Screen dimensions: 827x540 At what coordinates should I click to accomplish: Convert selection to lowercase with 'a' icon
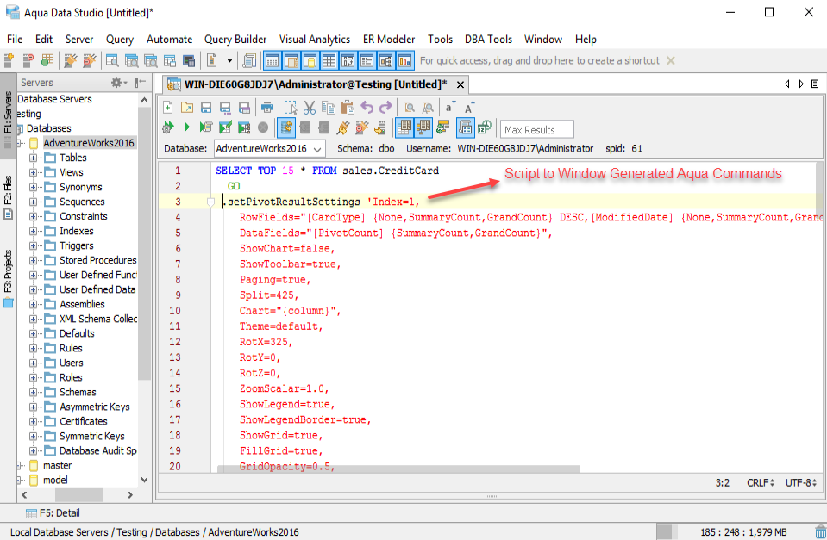[x=450, y=108]
